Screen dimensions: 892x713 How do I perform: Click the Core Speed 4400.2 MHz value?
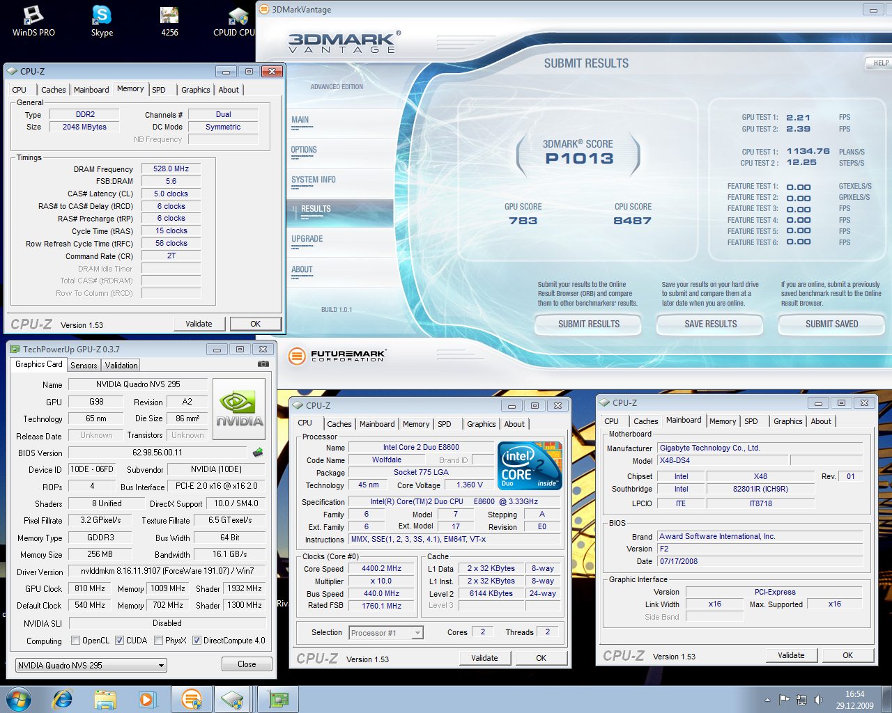tap(381, 569)
